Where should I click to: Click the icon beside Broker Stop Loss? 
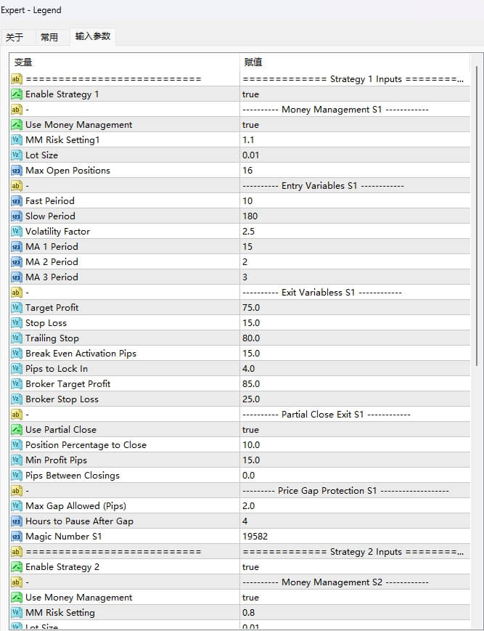coord(17,399)
